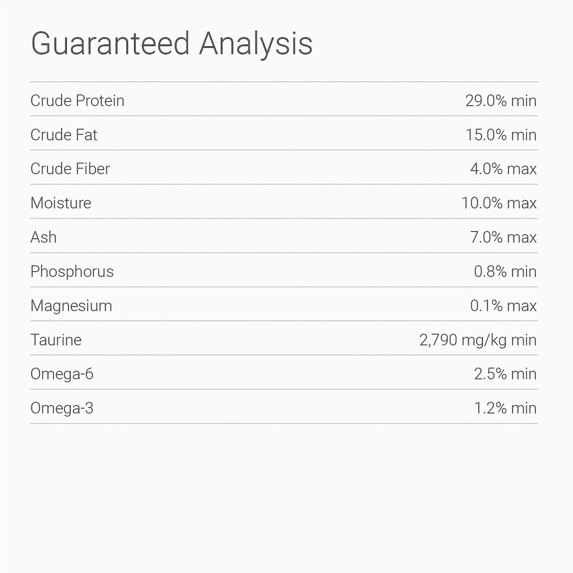Click the Guaranteed Analysis heading
Image resolution: width=573 pixels, height=573 pixels.
[172, 44]
